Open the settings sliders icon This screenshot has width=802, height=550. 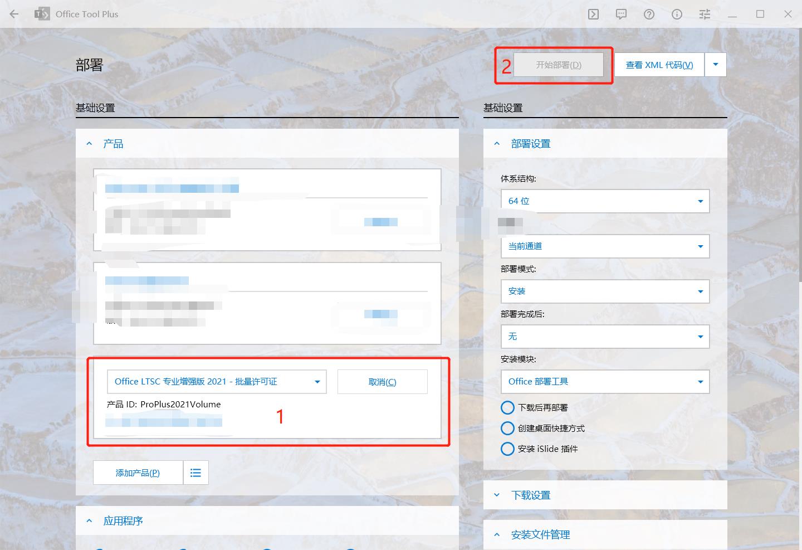(x=705, y=14)
